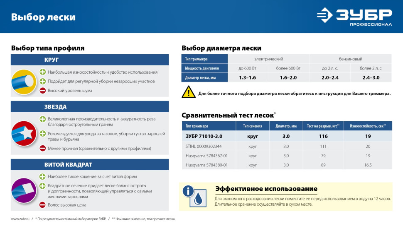Image resolution: width=403 pixels, height=226 pixels.
Task: Click the 'Наиболее тихое кошение' line
Action: [92, 176]
